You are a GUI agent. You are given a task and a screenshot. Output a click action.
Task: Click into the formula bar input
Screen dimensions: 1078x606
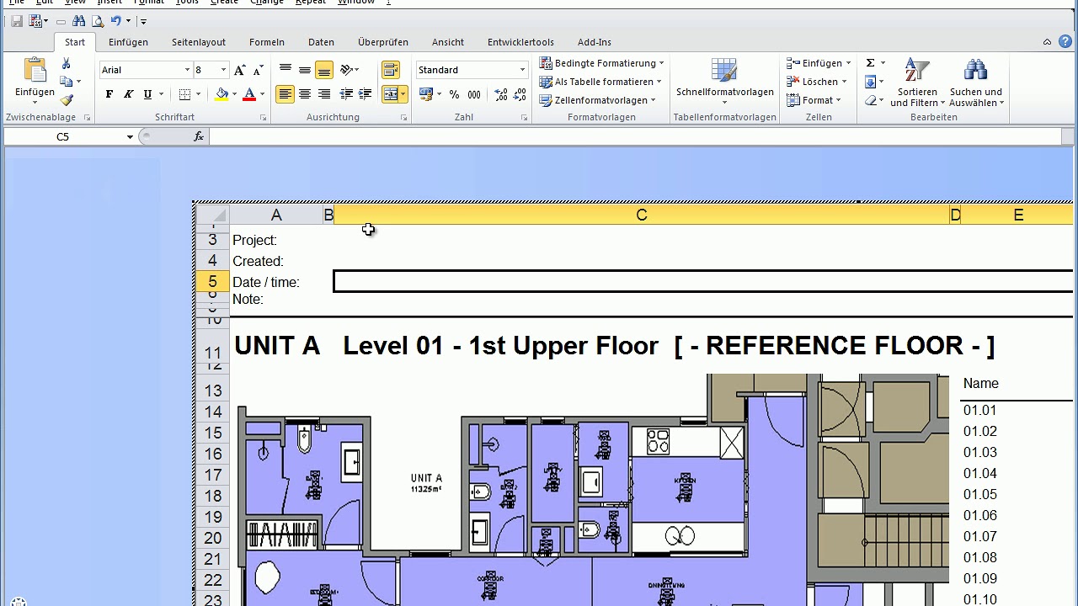[636, 136]
